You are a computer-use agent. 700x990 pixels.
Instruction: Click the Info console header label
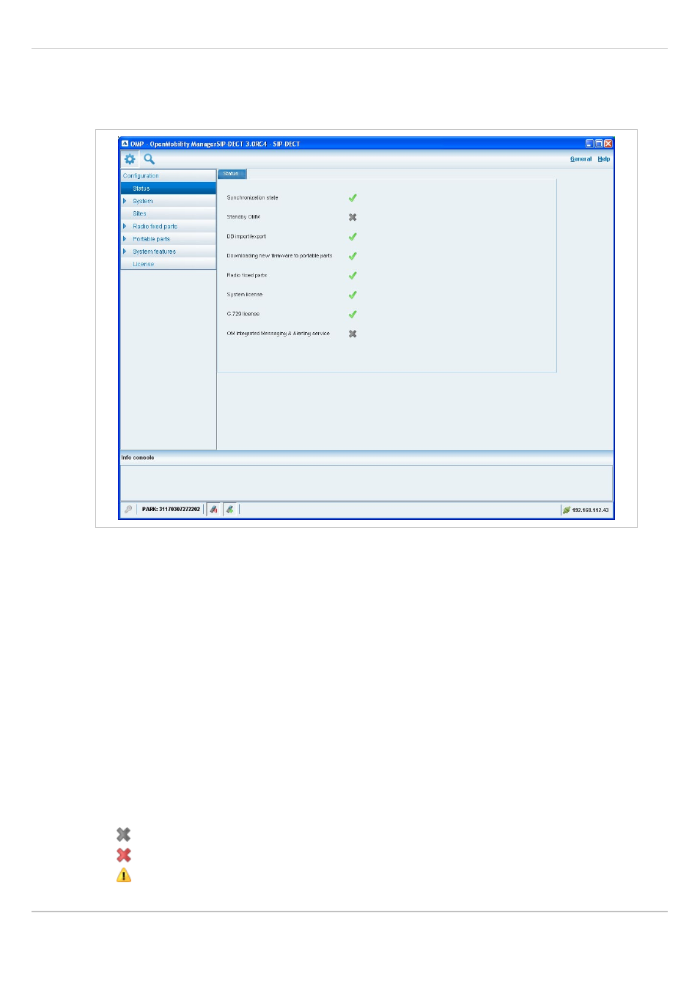[138, 458]
